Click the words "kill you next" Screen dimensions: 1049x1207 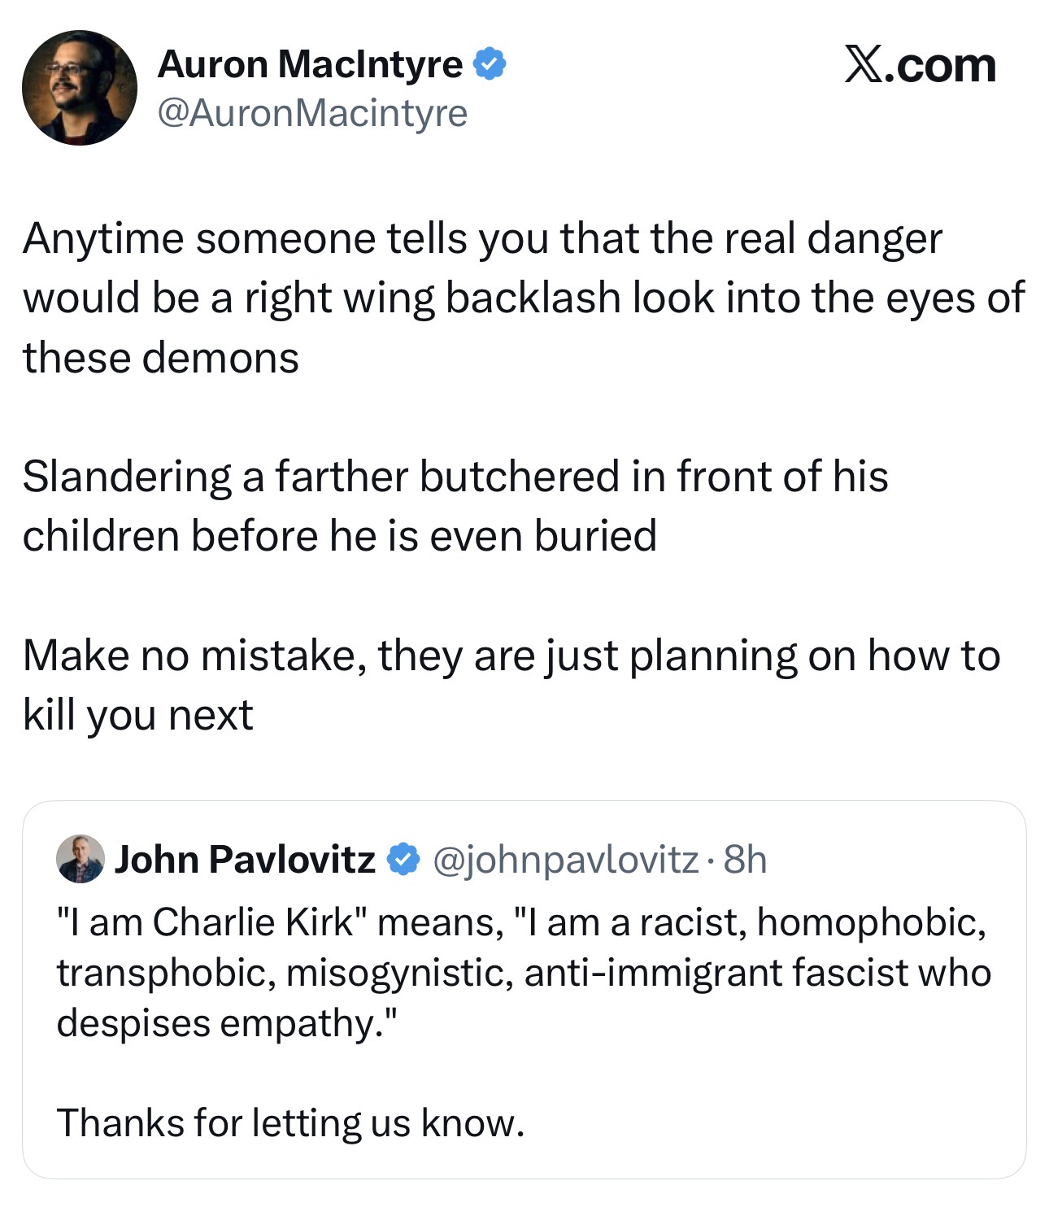coord(138,715)
